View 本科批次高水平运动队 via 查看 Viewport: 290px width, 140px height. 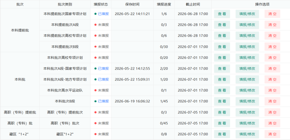coord(222,90)
